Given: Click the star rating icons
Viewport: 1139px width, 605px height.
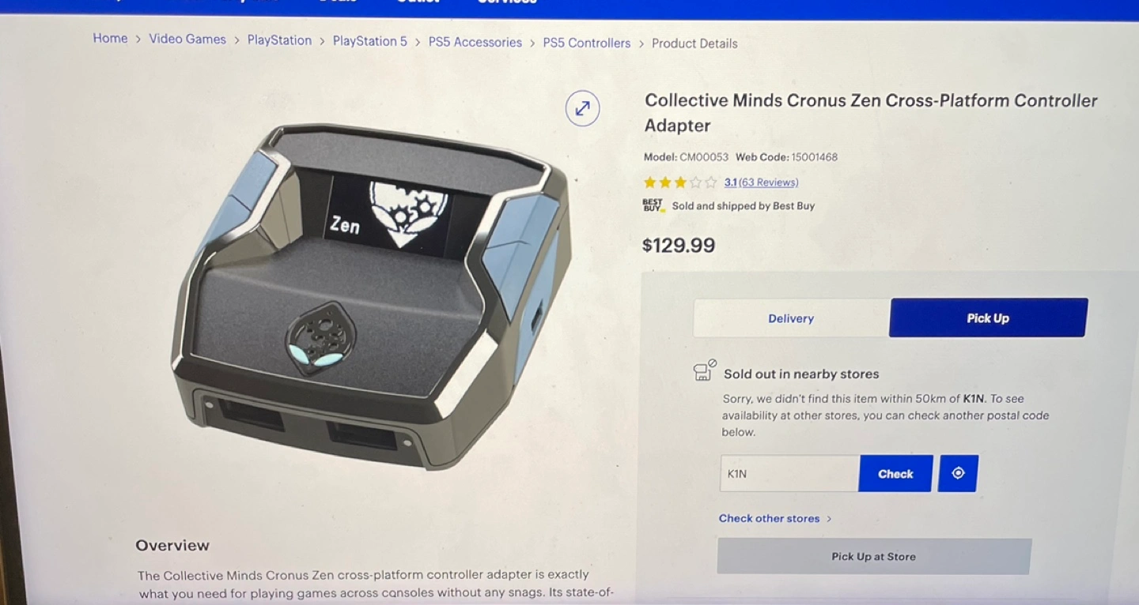Looking at the screenshot, I should tap(680, 182).
